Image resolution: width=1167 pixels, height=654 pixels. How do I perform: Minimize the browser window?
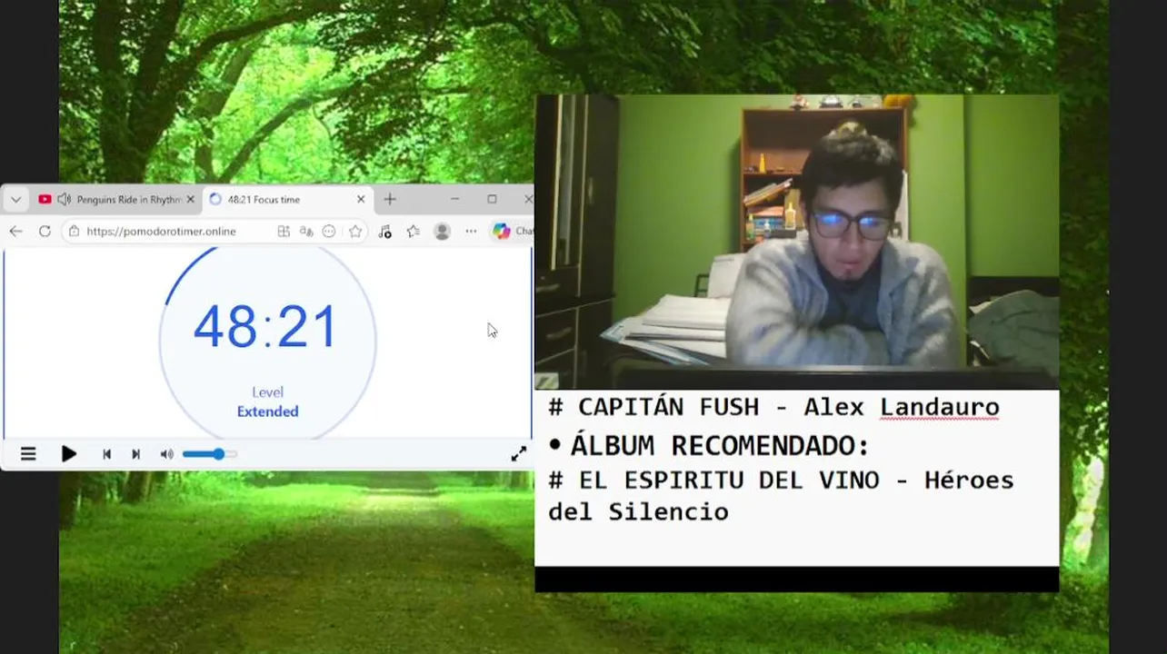[x=454, y=199]
